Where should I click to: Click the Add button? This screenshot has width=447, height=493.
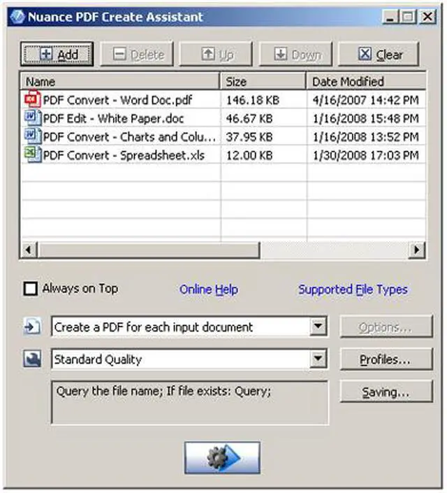pyautogui.click(x=57, y=54)
